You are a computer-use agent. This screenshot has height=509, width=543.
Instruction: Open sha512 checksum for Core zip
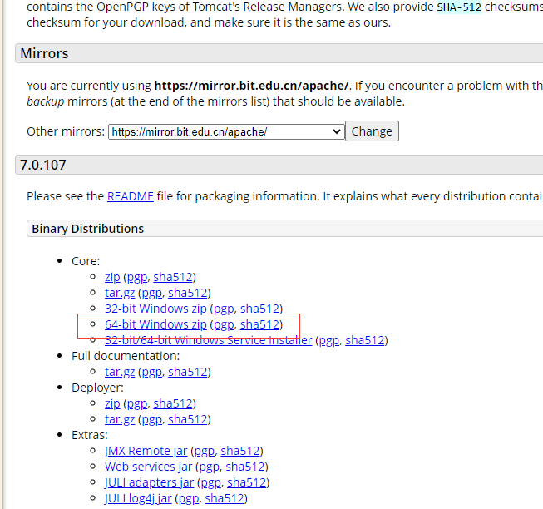click(173, 277)
